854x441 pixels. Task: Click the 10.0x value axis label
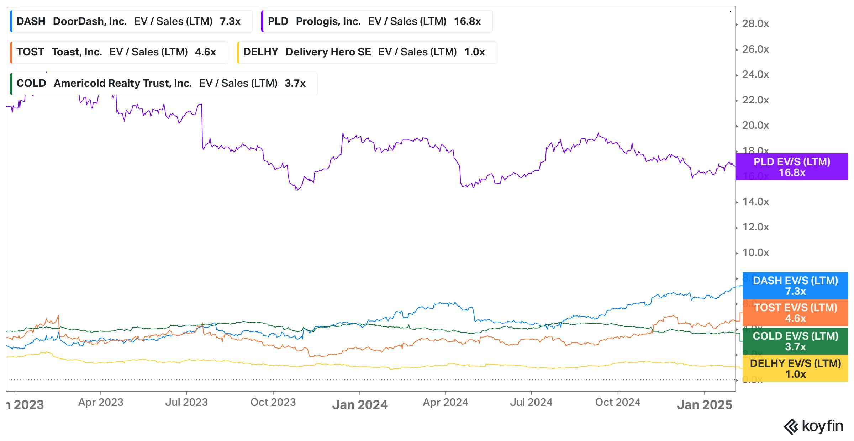755,253
